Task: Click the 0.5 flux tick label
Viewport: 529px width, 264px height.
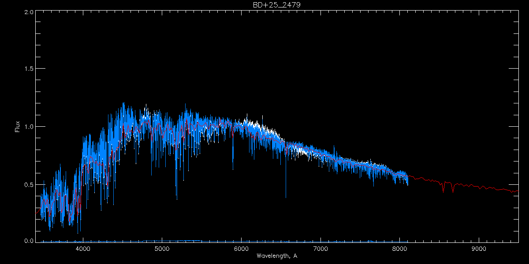Action: coord(29,184)
